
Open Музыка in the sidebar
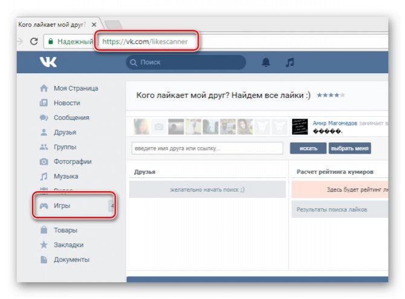point(66,176)
